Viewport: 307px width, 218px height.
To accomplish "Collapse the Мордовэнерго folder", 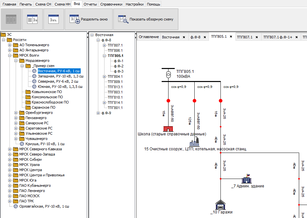I will click(16, 61).
